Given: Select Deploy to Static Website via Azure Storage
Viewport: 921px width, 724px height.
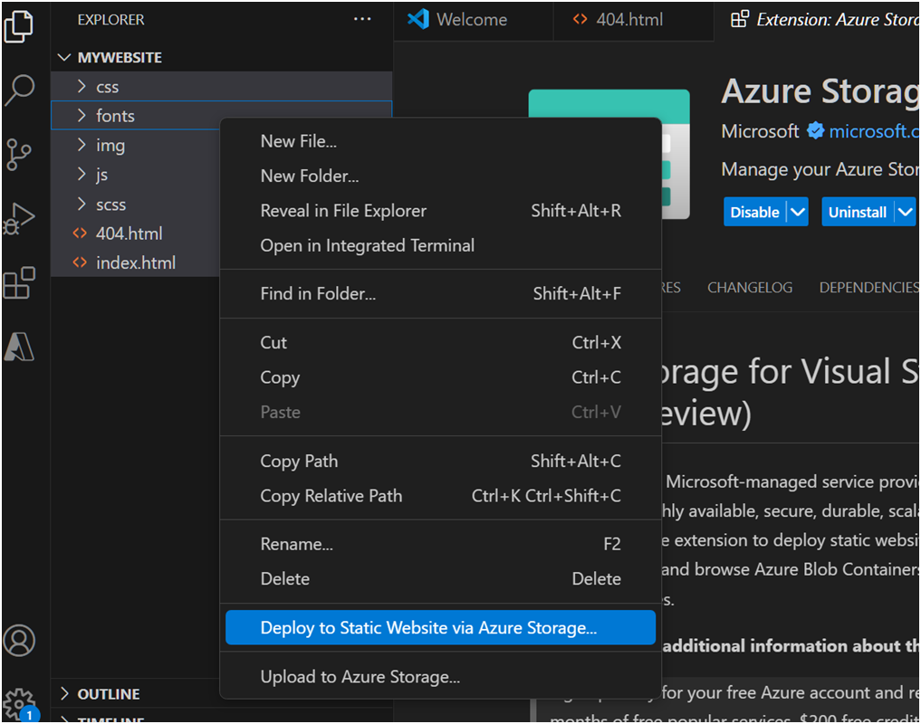Looking at the screenshot, I should 440,628.
